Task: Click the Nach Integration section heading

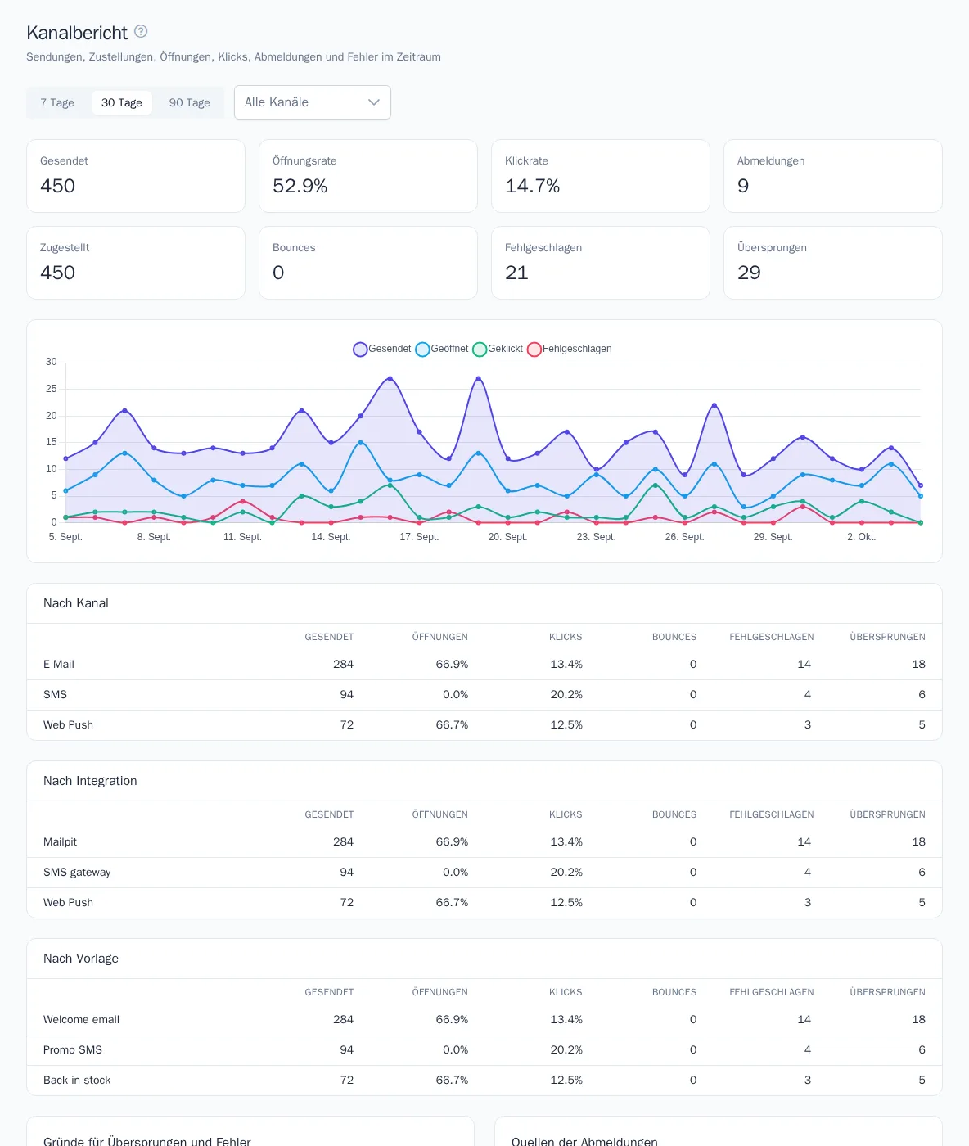Action: pos(90,781)
